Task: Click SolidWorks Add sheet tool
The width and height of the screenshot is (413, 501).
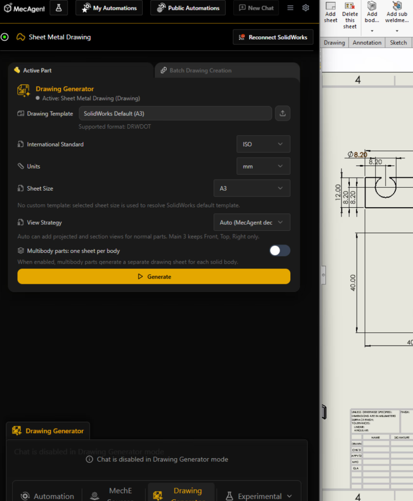Action: (330, 12)
